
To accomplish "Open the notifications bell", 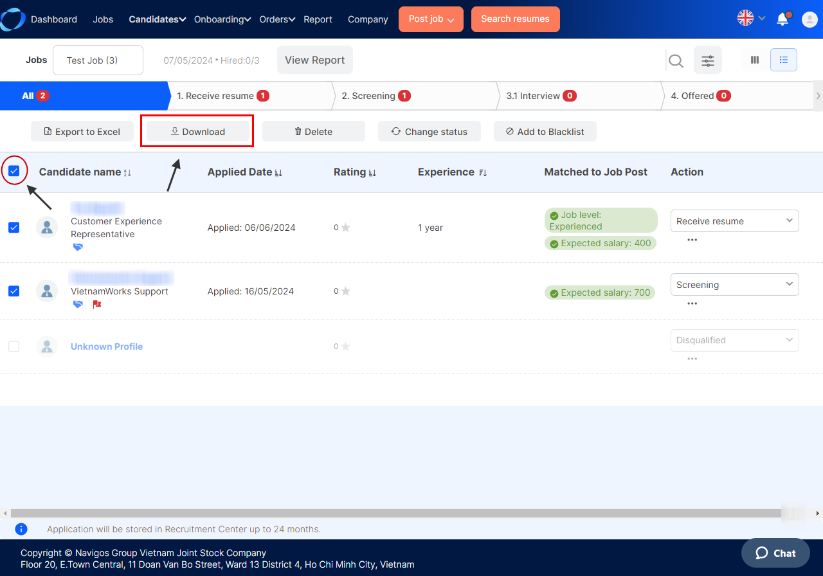I will click(x=782, y=19).
